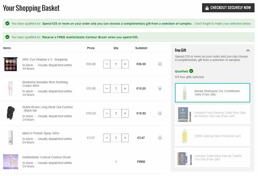The width and height of the screenshot is (258, 176).
Task: Decrease label.m Protein Spray quantity
Action: click(x=107, y=138)
